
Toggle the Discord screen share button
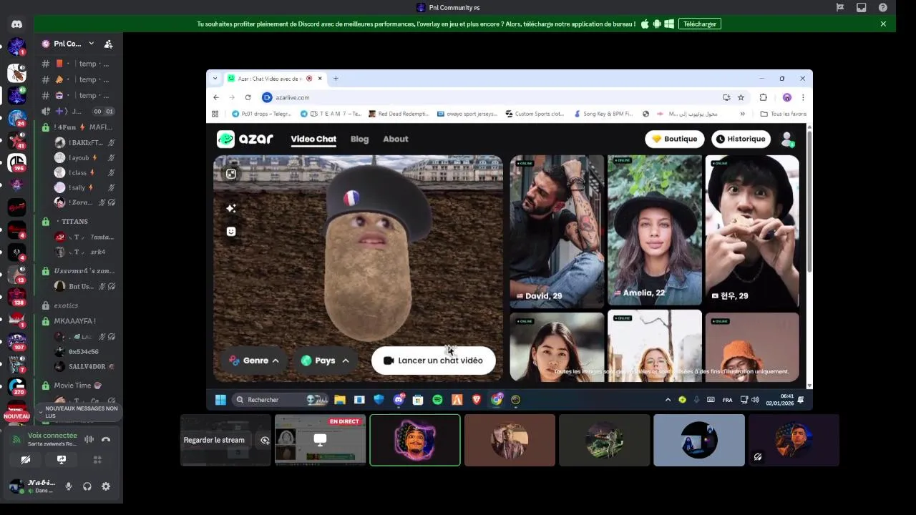62,460
